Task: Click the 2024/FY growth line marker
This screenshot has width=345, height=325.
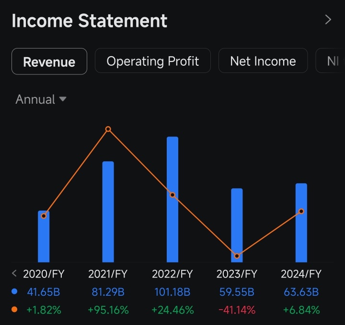Action: [x=301, y=211]
